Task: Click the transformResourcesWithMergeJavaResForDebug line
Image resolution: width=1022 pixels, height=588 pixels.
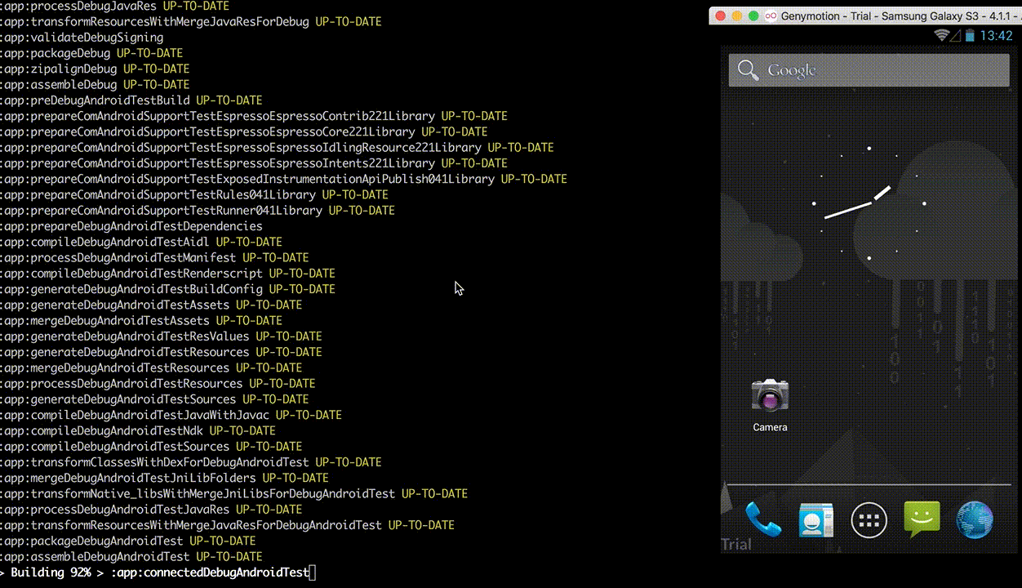Action: point(191,22)
